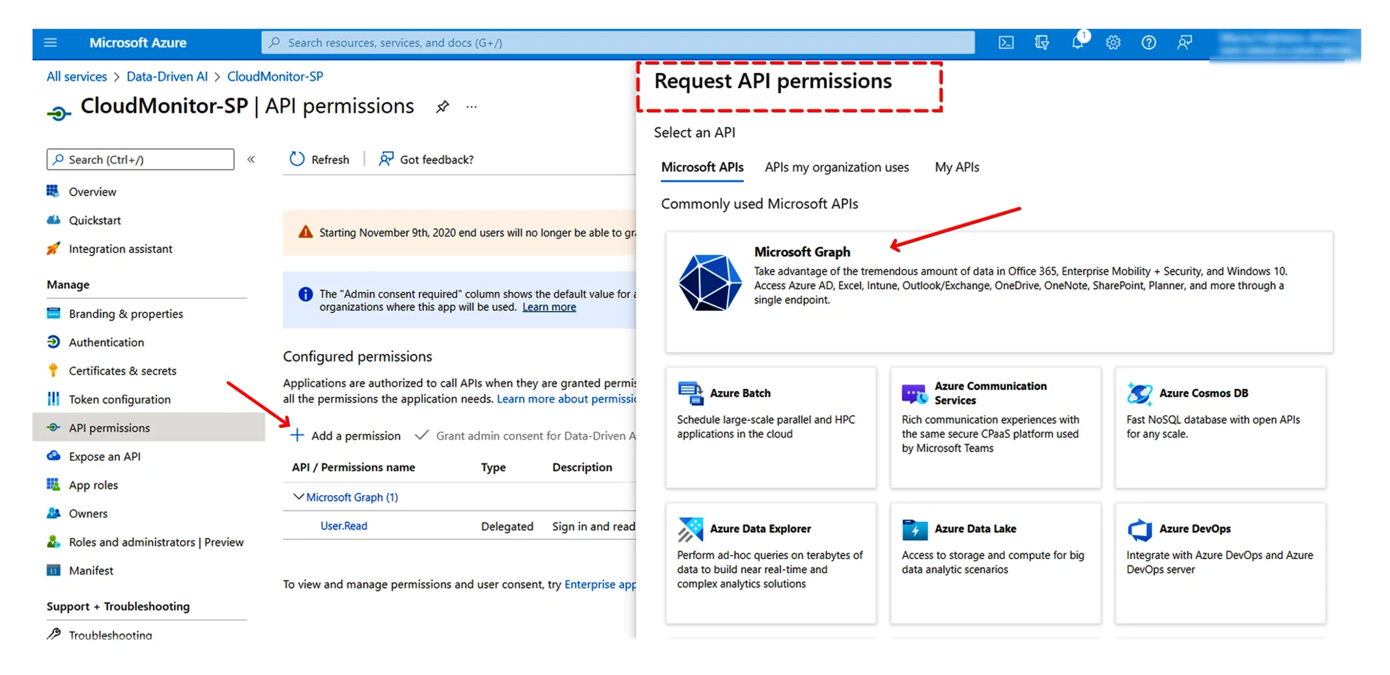
Task: Click the Got feedback person icon
Action: tap(386, 159)
